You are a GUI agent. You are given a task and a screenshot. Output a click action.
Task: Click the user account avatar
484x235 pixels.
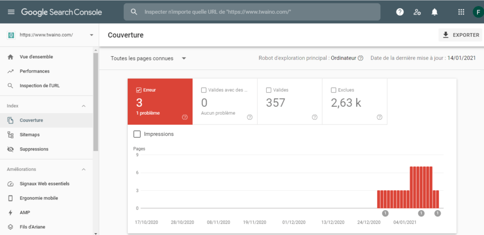coord(477,12)
